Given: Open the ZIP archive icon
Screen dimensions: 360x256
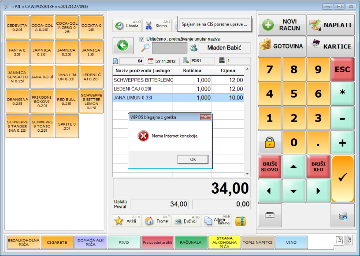Looking at the screenshot, I should coord(240,221).
